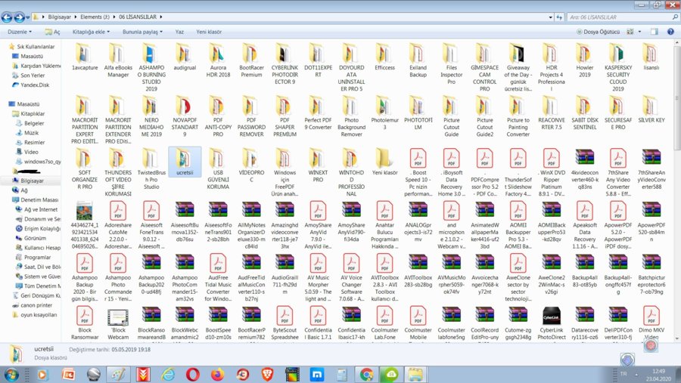Viewport: 681px width, 383px height.
Task: Open the Howler 2019 folder
Action: (585, 60)
